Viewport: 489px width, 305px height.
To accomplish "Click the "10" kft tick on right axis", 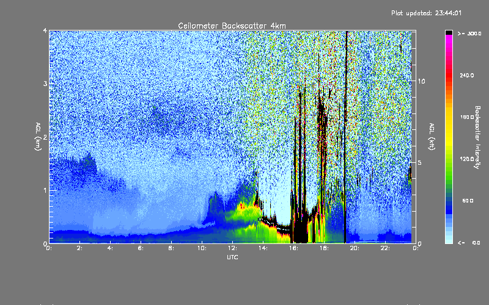I will (421, 82).
